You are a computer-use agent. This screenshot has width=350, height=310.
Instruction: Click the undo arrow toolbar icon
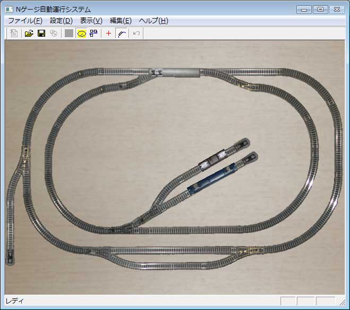[x=136, y=33]
